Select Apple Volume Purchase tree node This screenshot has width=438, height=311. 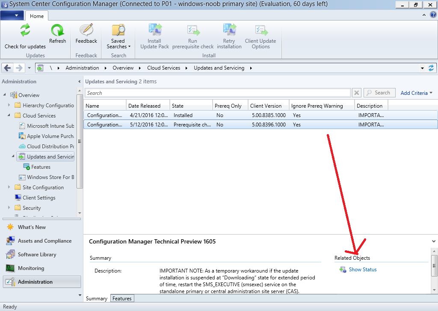[46, 136]
